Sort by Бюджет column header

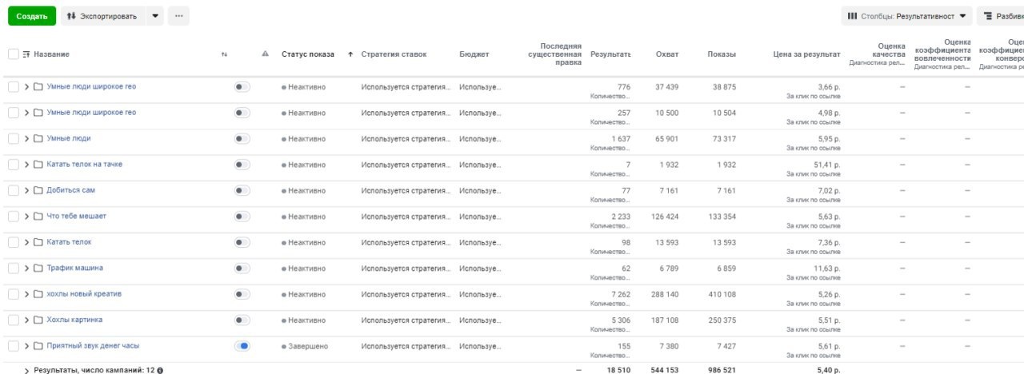[474, 54]
